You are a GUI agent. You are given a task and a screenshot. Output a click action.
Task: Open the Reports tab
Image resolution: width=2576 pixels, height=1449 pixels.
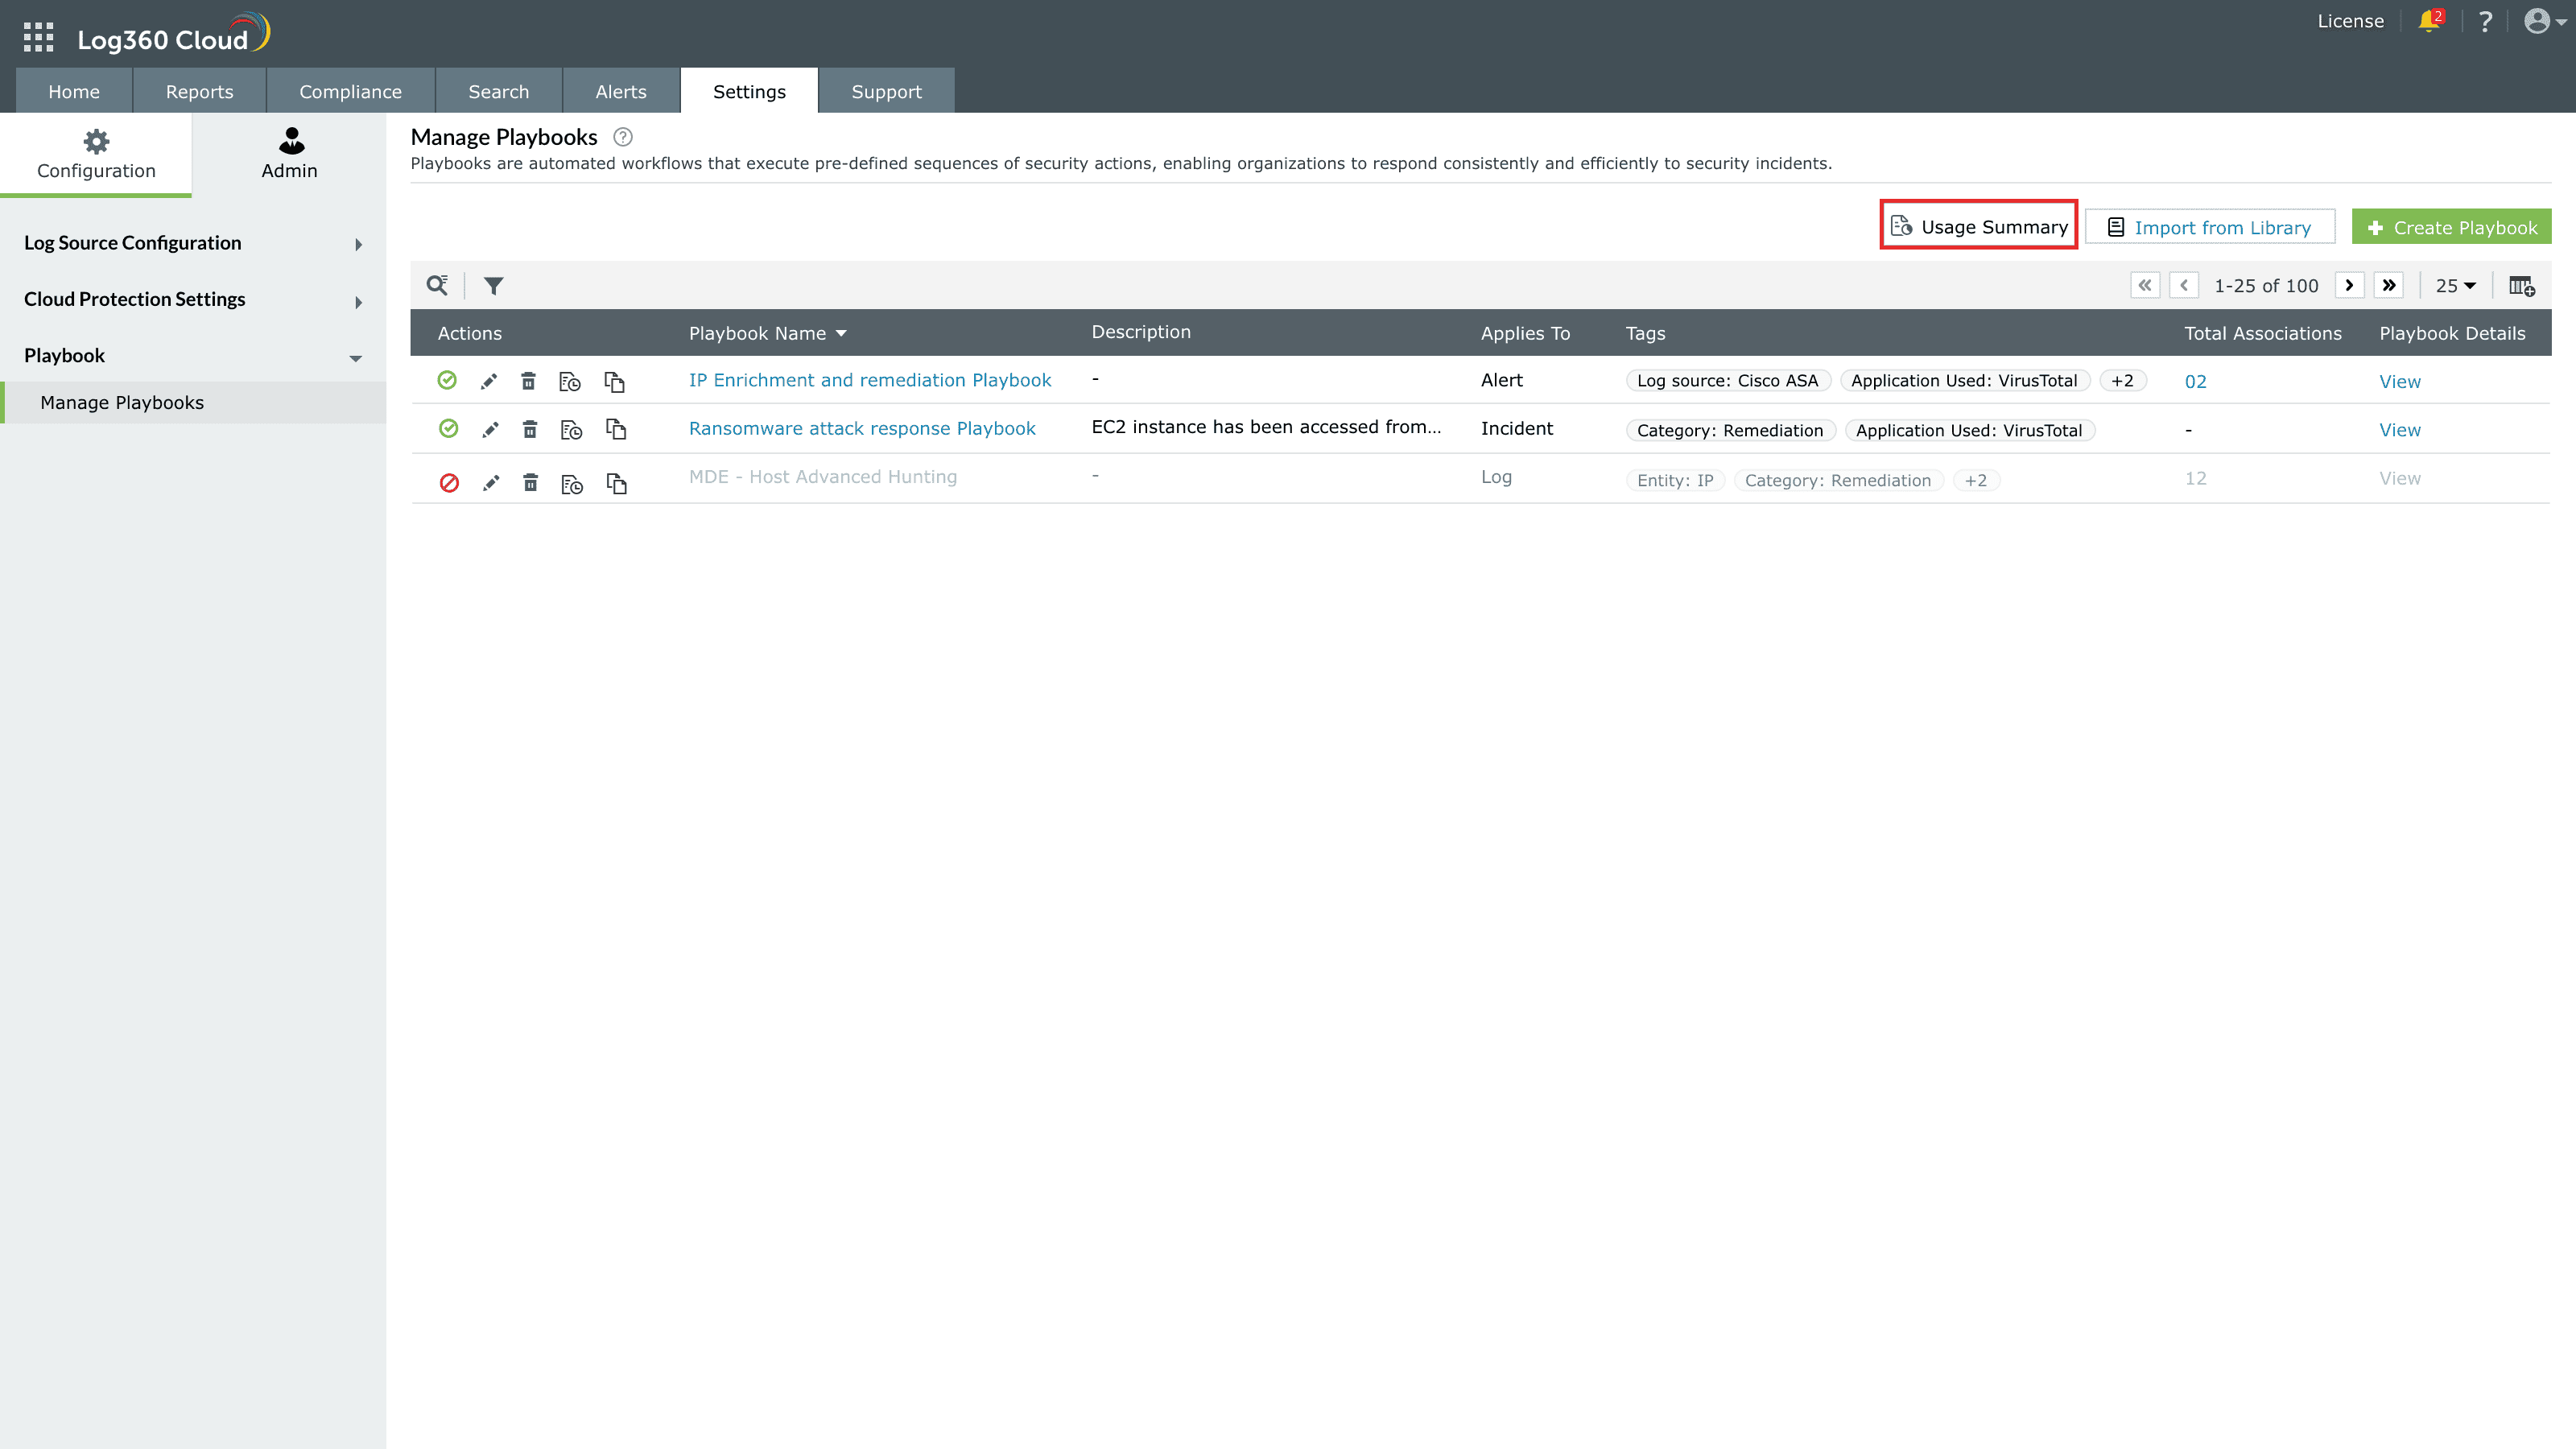click(199, 91)
